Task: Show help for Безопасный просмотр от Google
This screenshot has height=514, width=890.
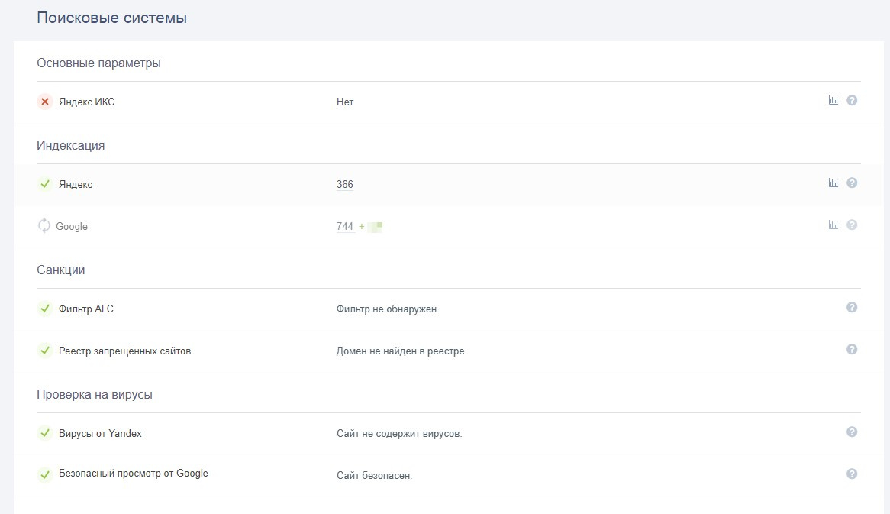Action: 852,474
